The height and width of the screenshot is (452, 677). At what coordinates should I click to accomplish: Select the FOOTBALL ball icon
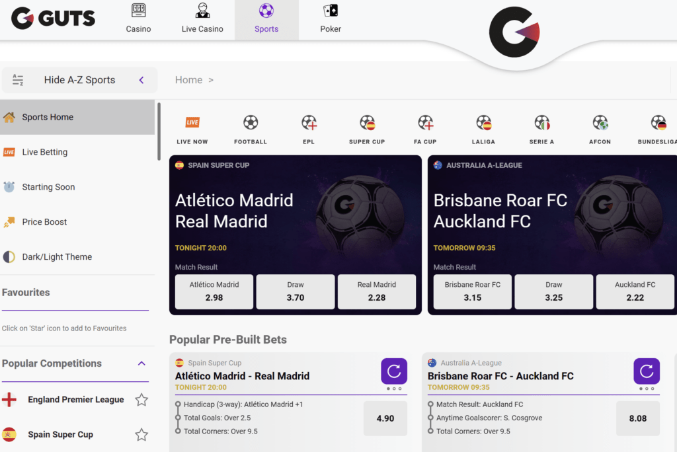pyautogui.click(x=251, y=123)
